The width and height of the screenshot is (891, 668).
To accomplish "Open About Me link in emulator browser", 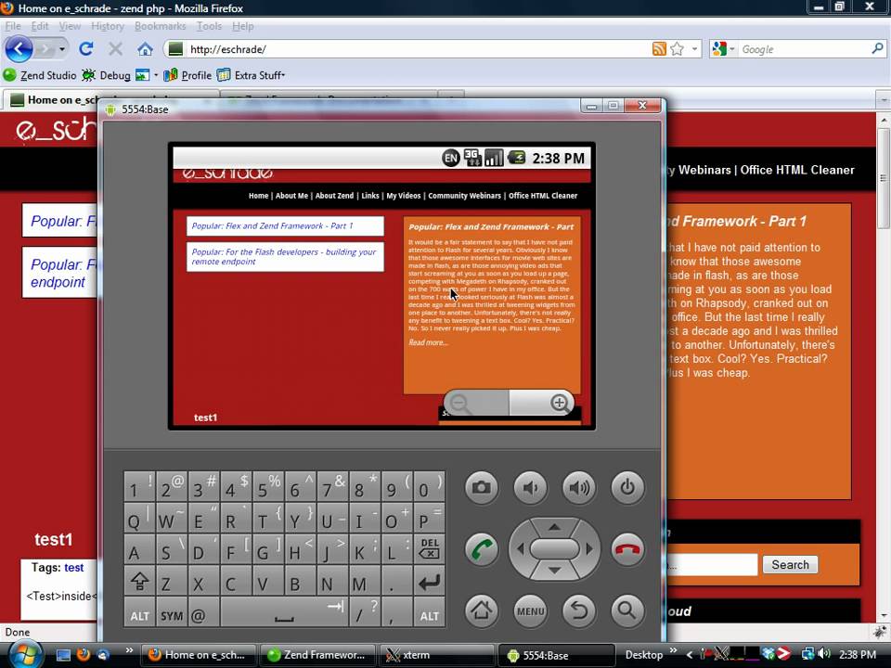I will [x=291, y=196].
